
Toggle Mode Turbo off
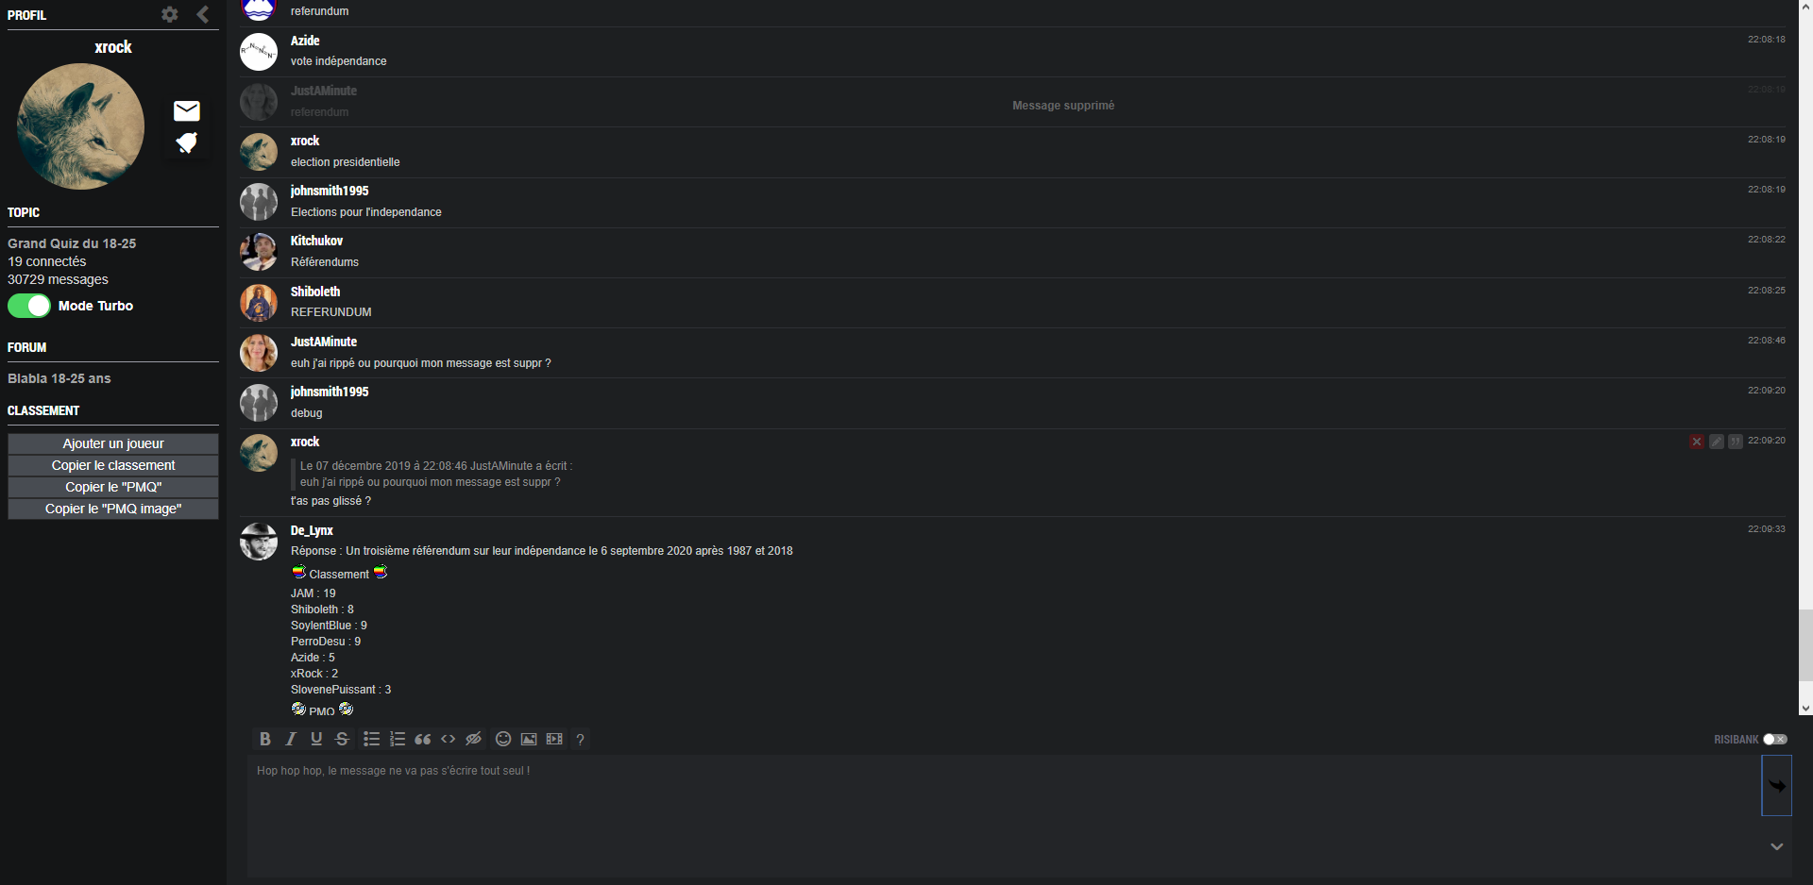click(29, 306)
